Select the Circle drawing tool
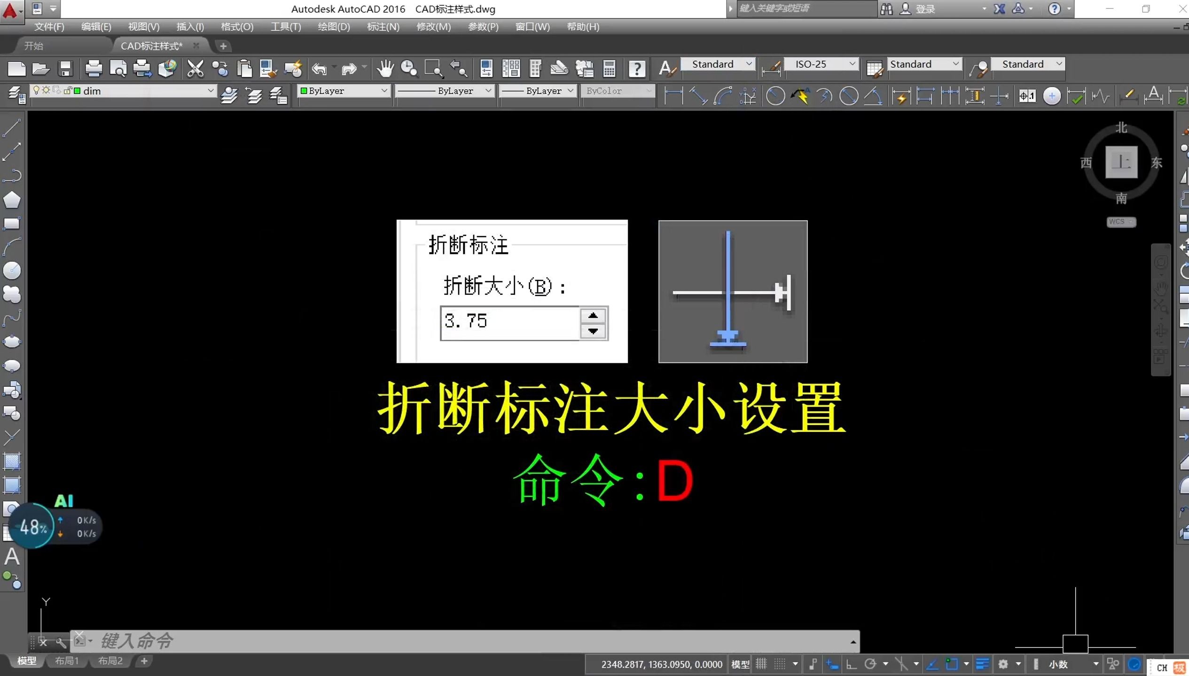Image resolution: width=1189 pixels, height=676 pixels. [x=11, y=270]
